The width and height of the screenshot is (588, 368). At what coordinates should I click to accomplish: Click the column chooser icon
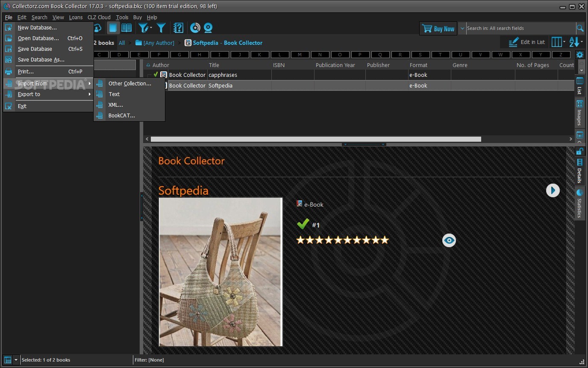pyautogui.click(x=556, y=42)
